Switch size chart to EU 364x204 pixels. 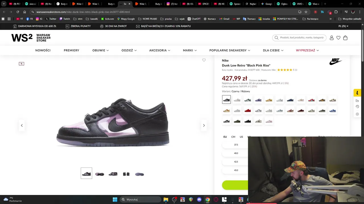pos(225,137)
